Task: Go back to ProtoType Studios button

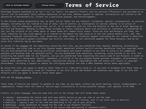Action: [x=17, y=5]
